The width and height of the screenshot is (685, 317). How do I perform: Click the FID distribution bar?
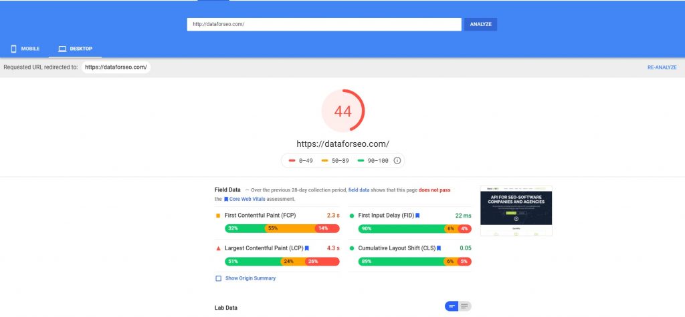point(415,228)
